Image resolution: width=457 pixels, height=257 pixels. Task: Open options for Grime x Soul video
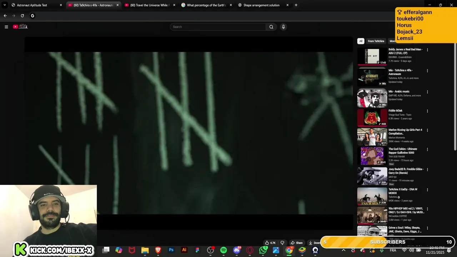coord(427,228)
